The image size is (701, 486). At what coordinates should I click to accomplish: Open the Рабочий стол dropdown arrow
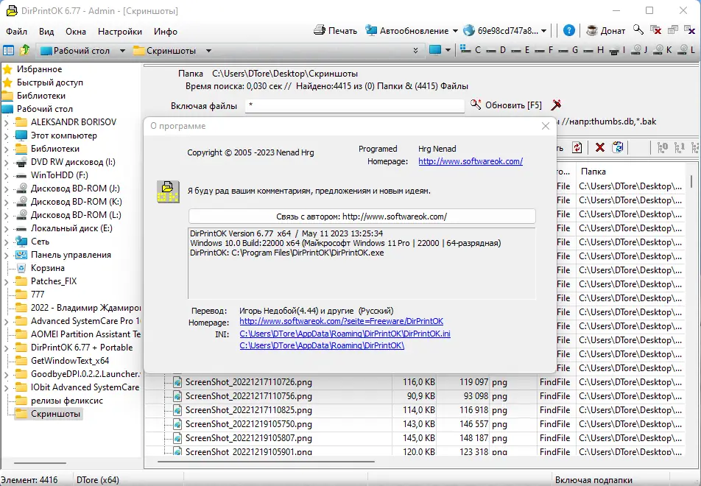122,51
